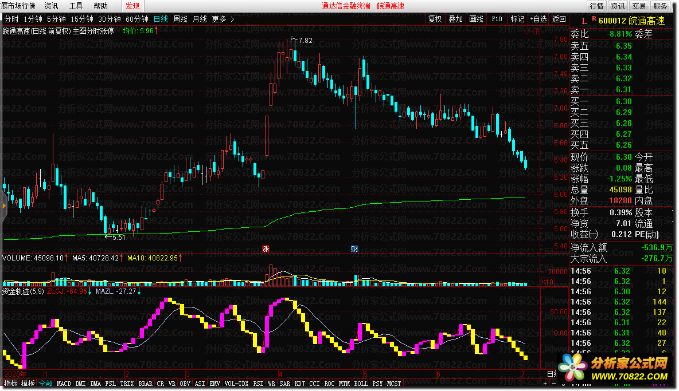This screenshot has height=391, width=679.
Task: Select the 指标 tab at bottom left
Action: [x=10, y=383]
